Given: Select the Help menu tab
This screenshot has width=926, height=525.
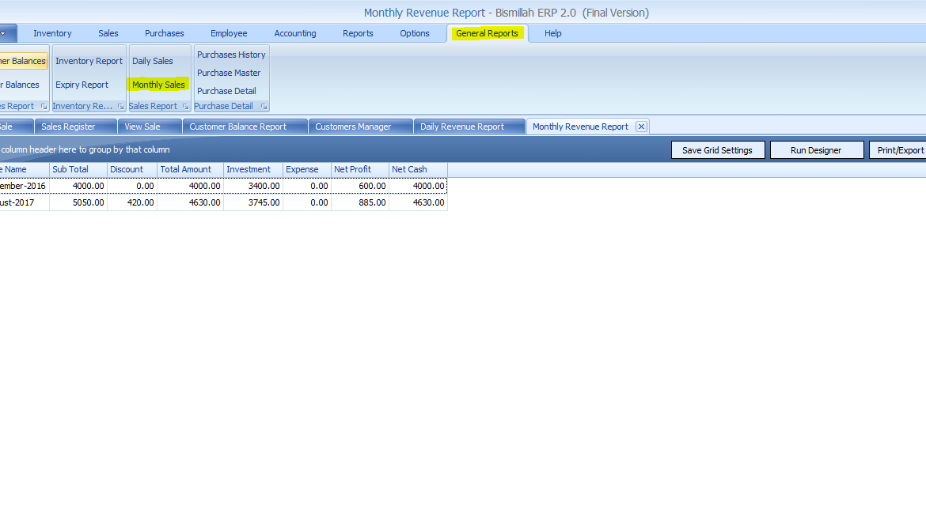Looking at the screenshot, I should point(552,33).
